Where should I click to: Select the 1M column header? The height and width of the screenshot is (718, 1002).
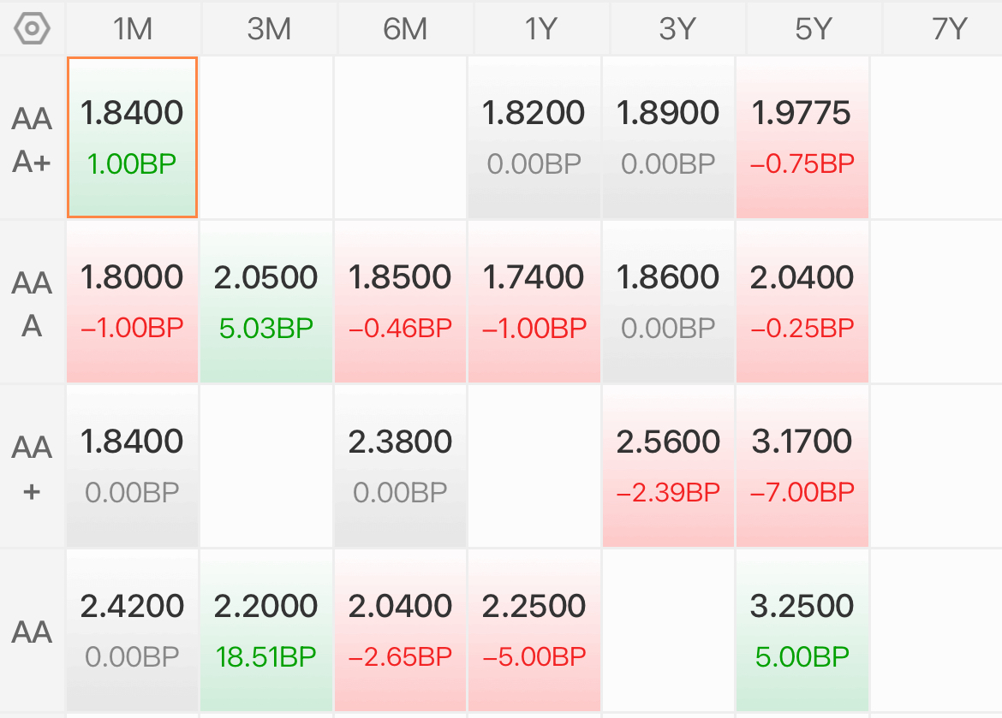(x=133, y=29)
